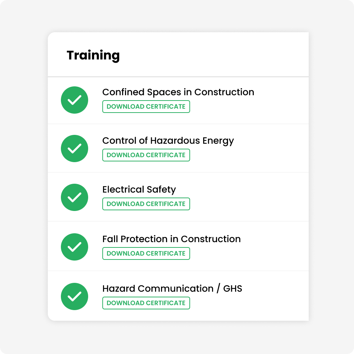Image resolution: width=354 pixels, height=354 pixels.
Task: Download certificate for Confined Spaces in Construction
Action: tap(146, 106)
